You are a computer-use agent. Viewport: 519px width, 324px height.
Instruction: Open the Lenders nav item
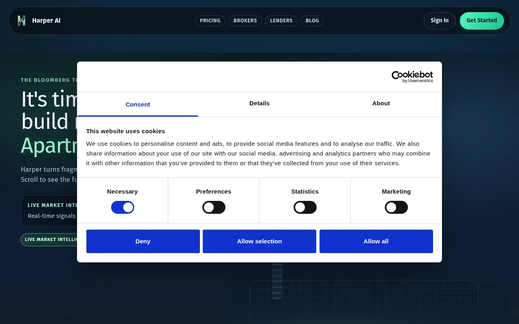coord(281,21)
